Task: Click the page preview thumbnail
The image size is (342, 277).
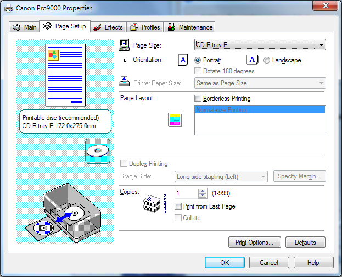Action: pyautogui.click(x=65, y=75)
